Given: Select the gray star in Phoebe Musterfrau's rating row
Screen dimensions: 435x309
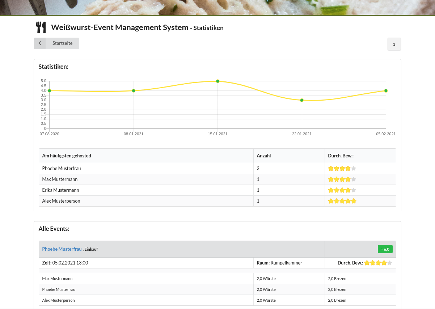Looking at the screenshot, I should [354, 168].
